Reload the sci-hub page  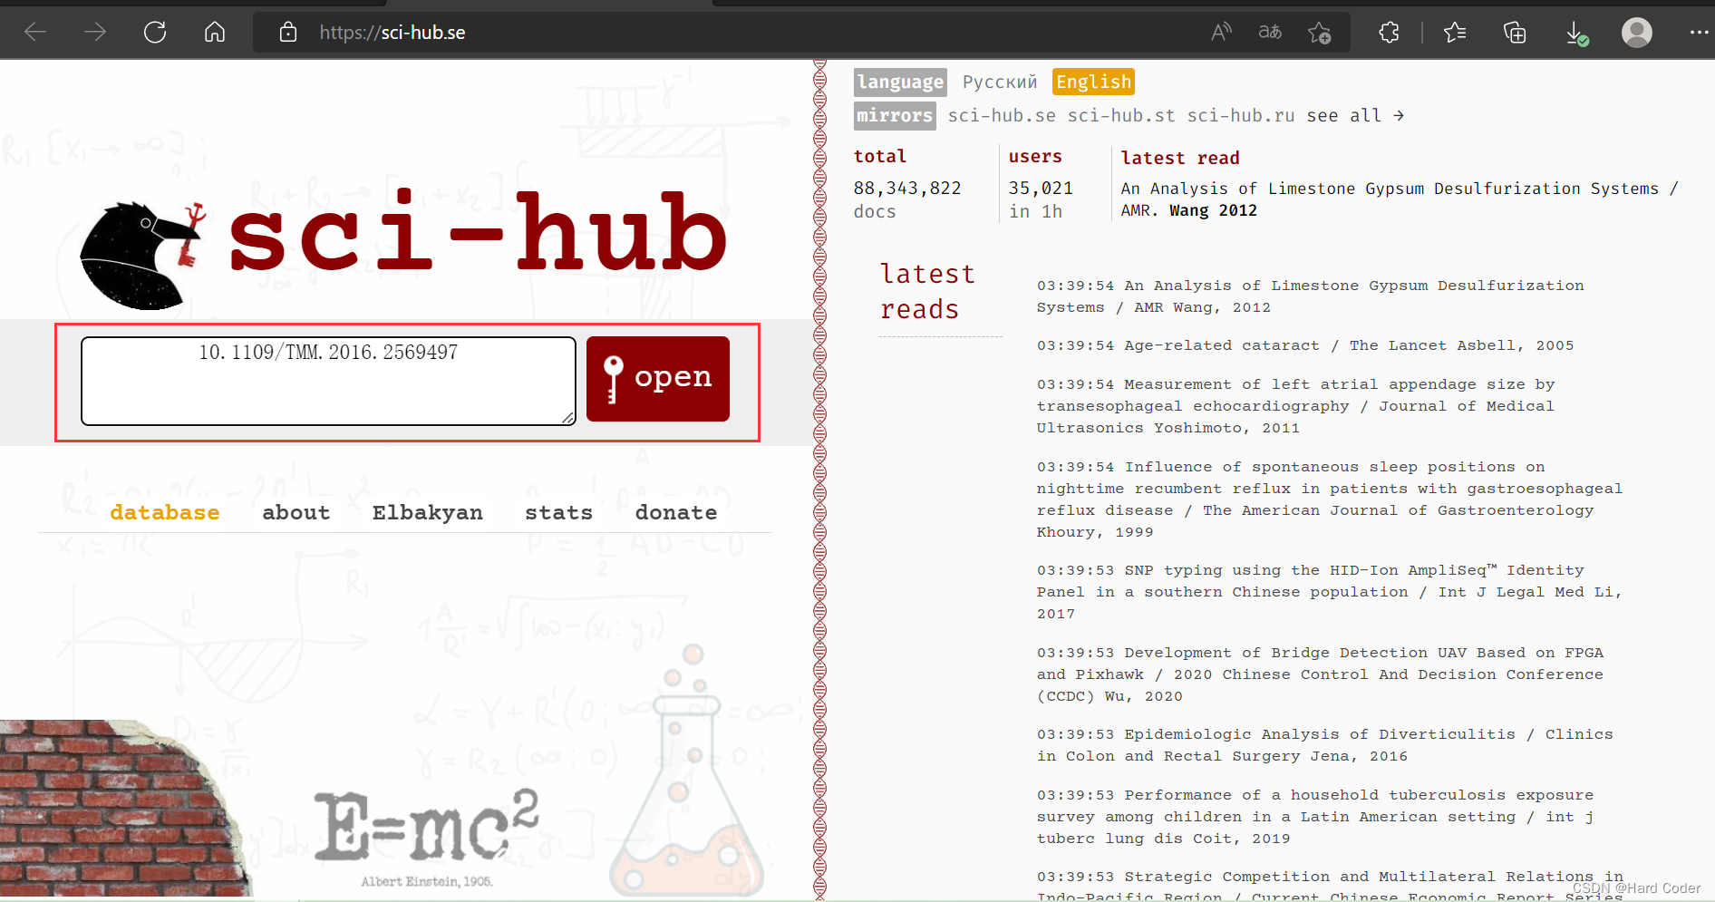155,33
